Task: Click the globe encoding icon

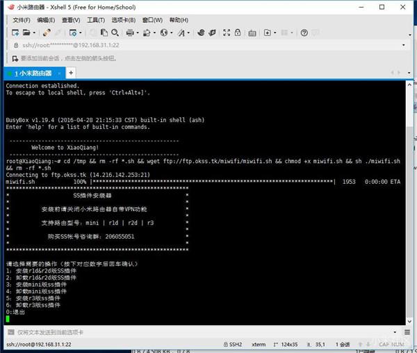Action: tap(164, 33)
